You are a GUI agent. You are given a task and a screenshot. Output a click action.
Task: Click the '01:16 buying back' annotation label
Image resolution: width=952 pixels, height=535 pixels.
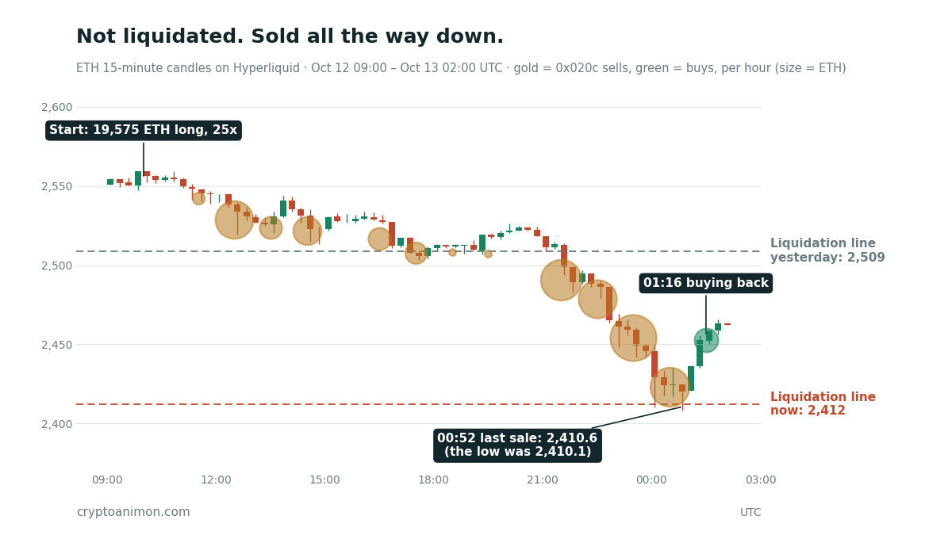coord(706,284)
